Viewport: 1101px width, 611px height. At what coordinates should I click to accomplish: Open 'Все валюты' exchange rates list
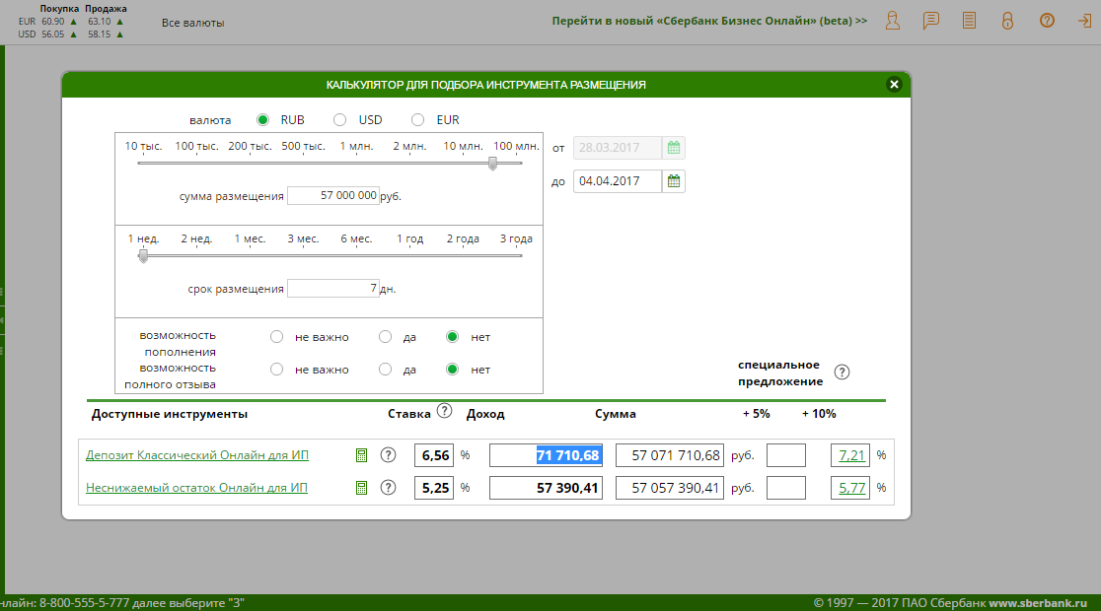[x=192, y=23]
